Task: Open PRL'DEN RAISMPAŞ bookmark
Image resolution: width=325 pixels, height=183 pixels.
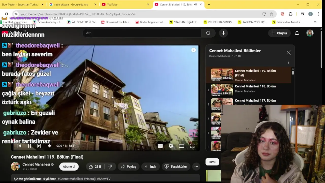Action: (x=219, y=22)
